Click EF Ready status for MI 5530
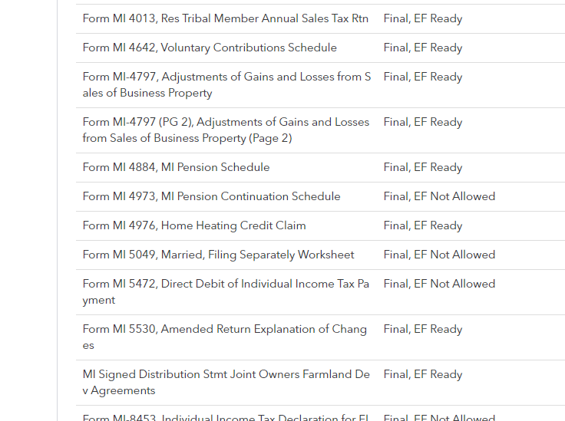This screenshot has height=421, width=565. pos(423,329)
